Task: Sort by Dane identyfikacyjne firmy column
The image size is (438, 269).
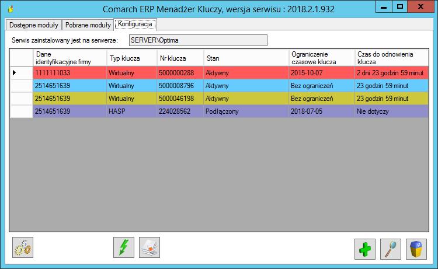Action: (x=69, y=58)
